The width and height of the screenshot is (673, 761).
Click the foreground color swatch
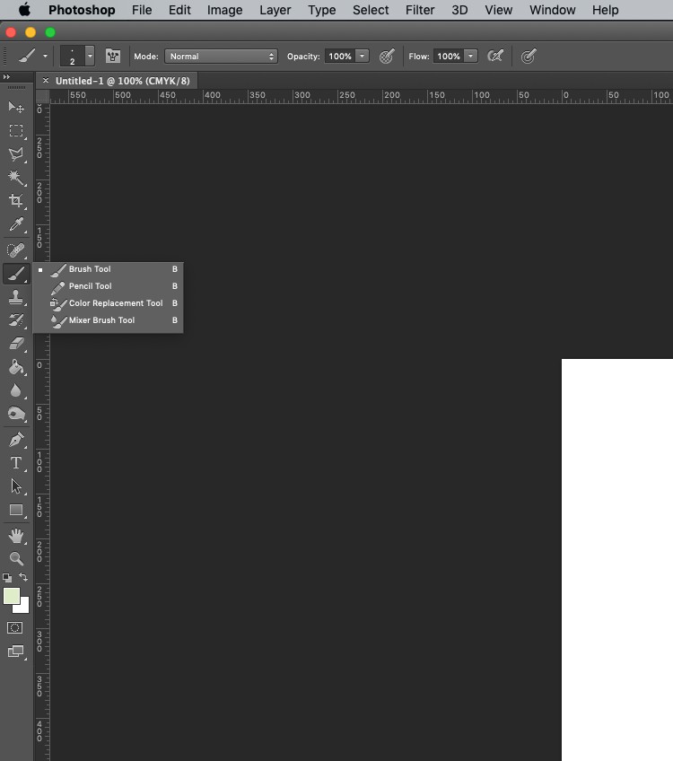tap(12, 596)
